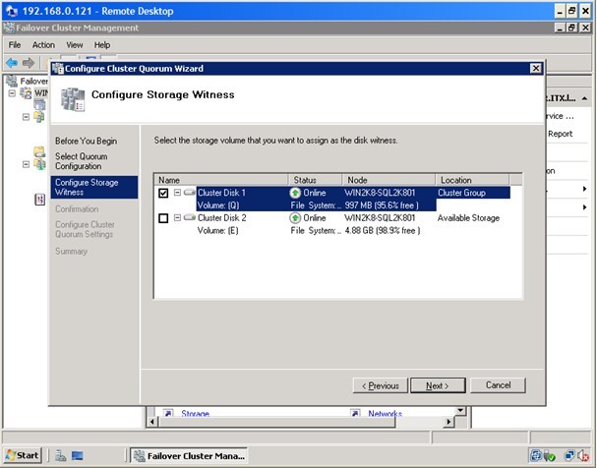The height and width of the screenshot is (468, 597).
Task: Click the Failover Cluster Mana... taskbar button
Action: (x=189, y=456)
